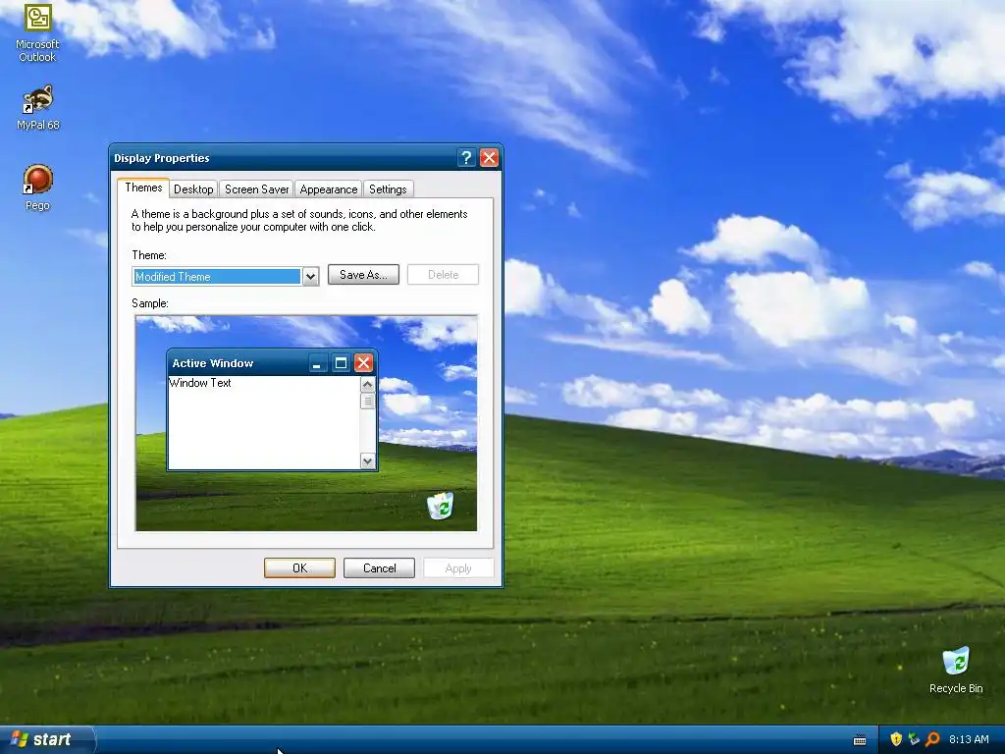Switch to the Themes tab
Screen dimensions: 1005x754
[x=143, y=188]
